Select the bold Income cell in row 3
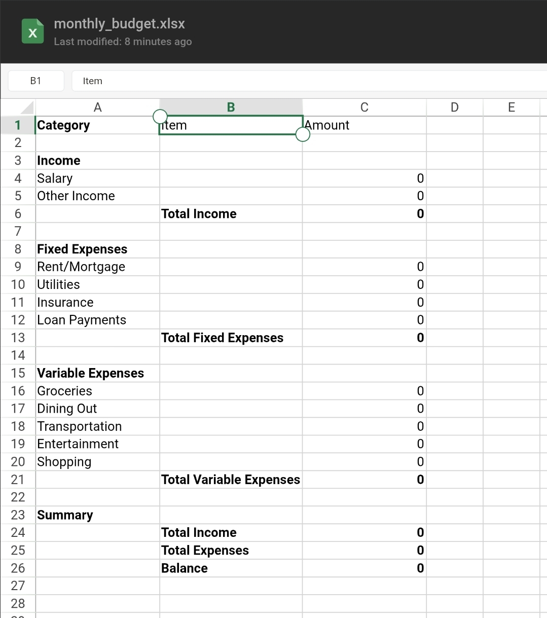Screen dimensions: 547x618 (98, 161)
